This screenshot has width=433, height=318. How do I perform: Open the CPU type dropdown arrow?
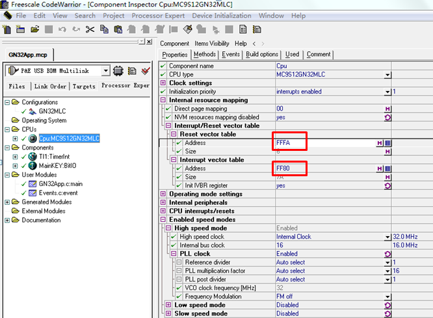pyautogui.click(x=387, y=75)
